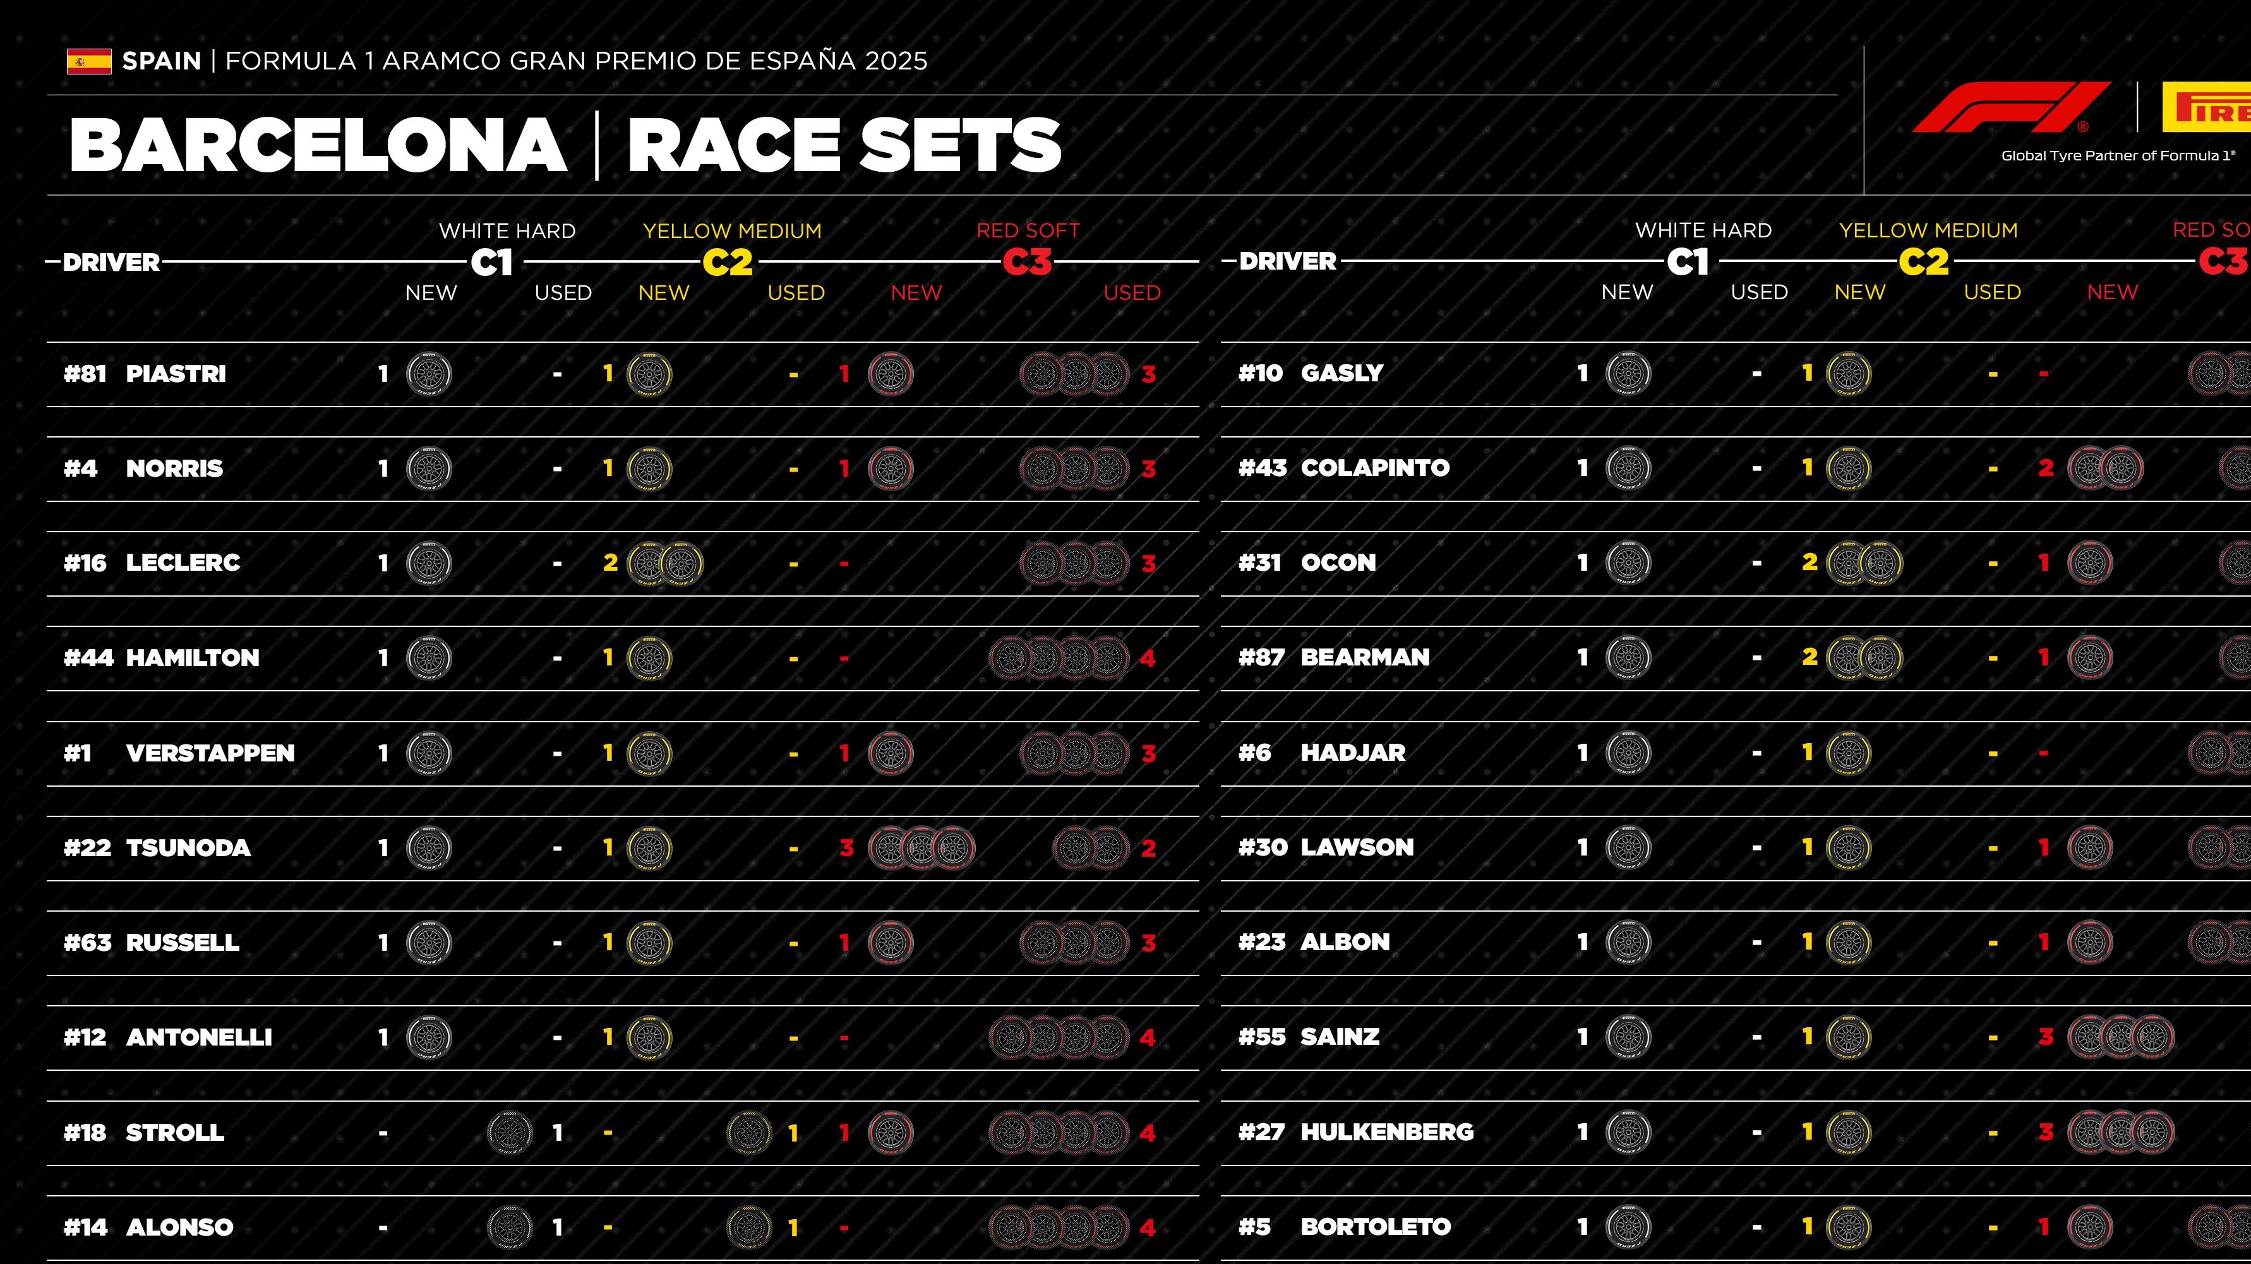Select Hamilton's new yellow medium tyre icon
The width and height of the screenshot is (2251, 1264).
tap(649, 659)
